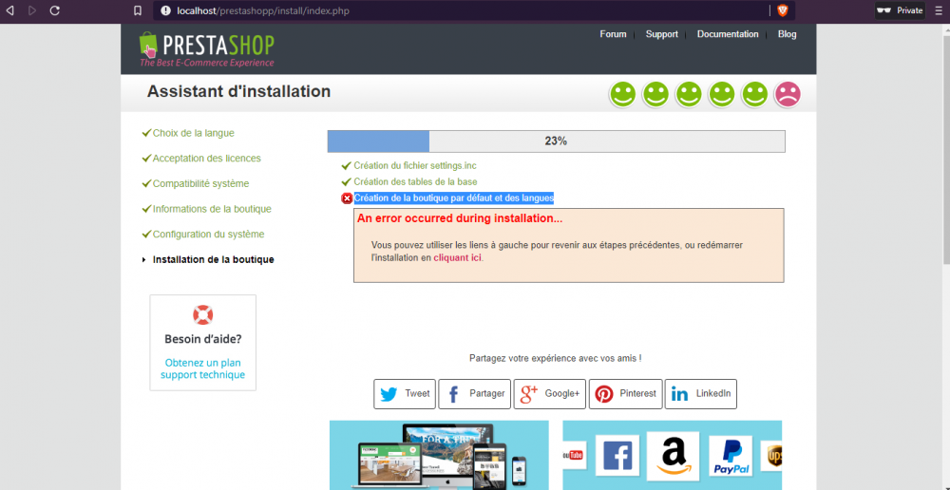
Task: Click the second green smiley step icon
Action: [x=655, y=94]
